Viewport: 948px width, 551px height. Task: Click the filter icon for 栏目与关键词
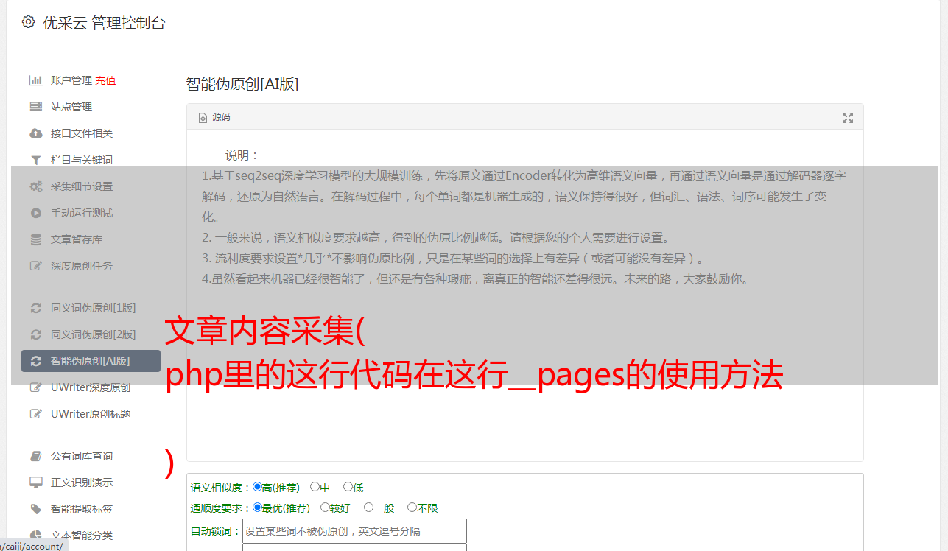[35, 160]
